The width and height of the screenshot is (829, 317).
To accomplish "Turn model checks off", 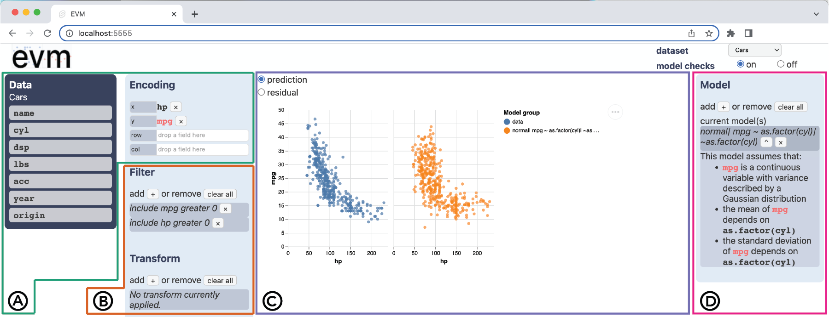I will click(x=781, y=64).
